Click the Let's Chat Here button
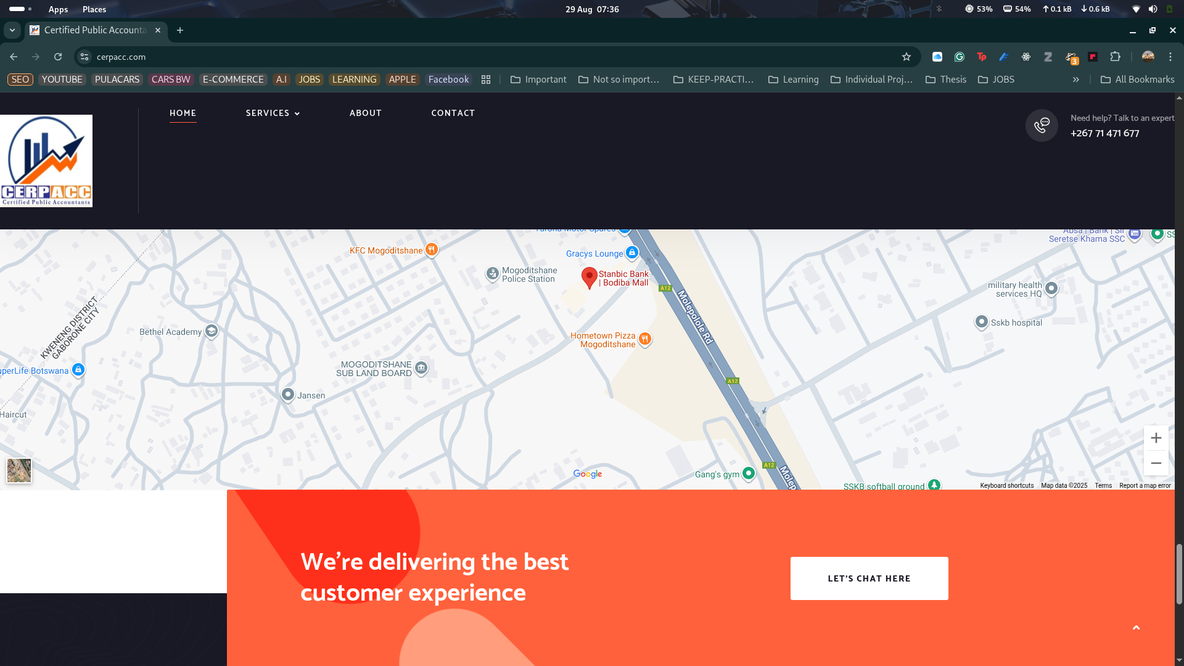 (869, 578)
